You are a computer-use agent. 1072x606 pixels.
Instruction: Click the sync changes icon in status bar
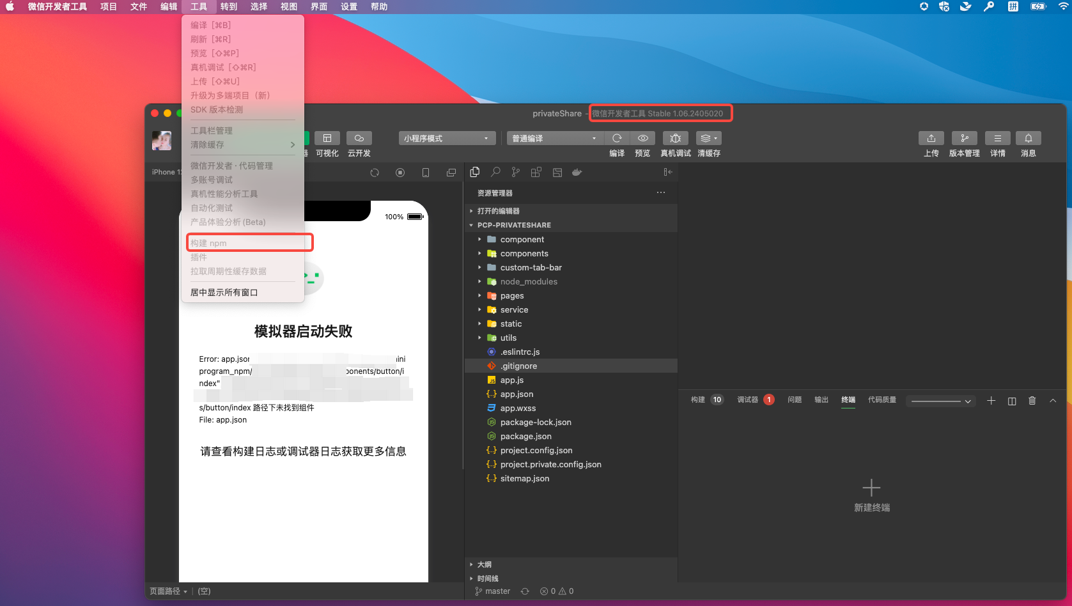[525, 591]
